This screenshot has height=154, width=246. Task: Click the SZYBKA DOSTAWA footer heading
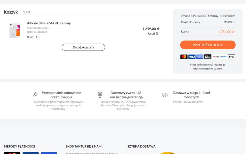tap(142, 147)
